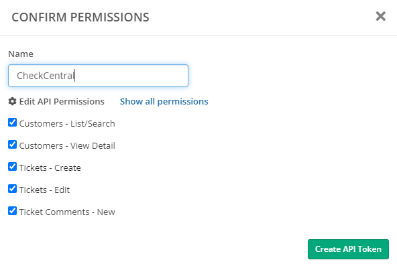Click the Ticket Comments - New label text
397x274 pixels.
point(67,212)
